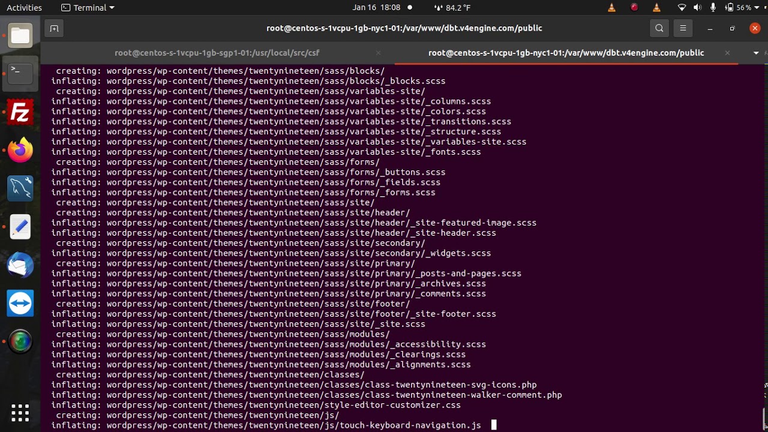Switch to the dbt.v4engine.com/public tab

(566, 53)
